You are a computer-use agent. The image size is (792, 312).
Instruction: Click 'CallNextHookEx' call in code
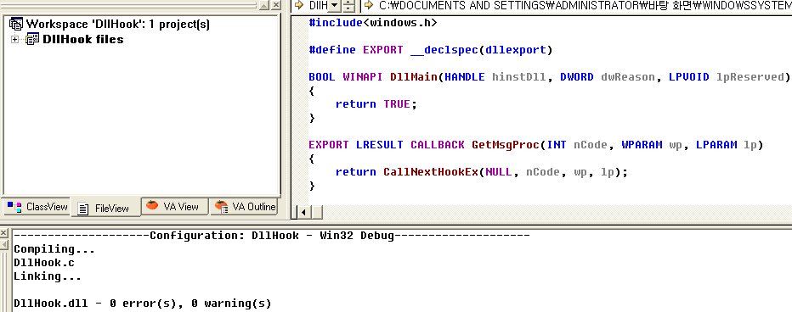[x=430, y=172]
